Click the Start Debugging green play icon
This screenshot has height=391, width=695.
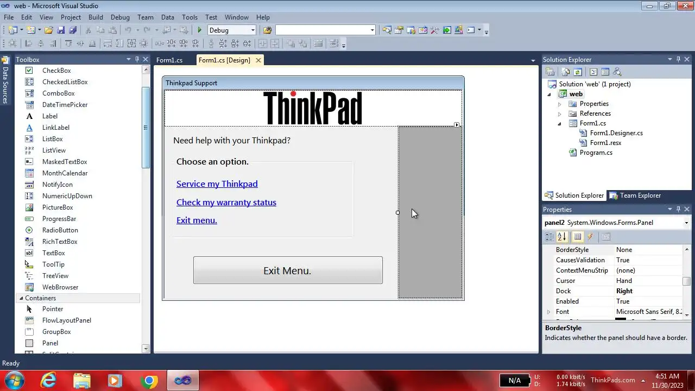tap(200, 30)
